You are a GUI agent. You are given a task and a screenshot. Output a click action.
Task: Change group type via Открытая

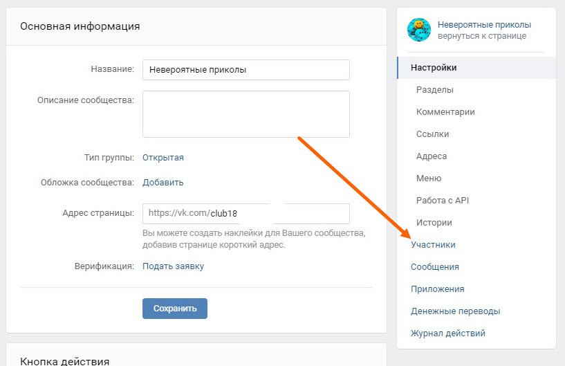(x=163, y=158)
